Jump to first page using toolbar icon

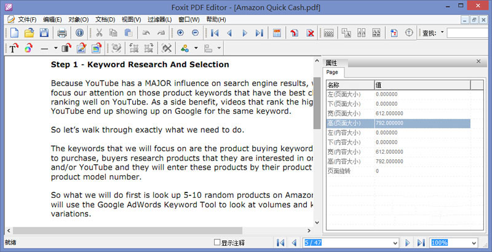coord(215,33)
